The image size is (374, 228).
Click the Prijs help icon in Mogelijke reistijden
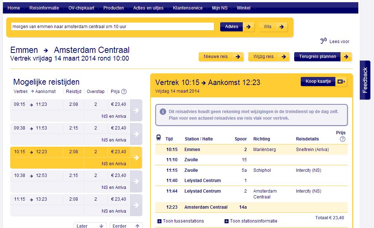[124, 92]
